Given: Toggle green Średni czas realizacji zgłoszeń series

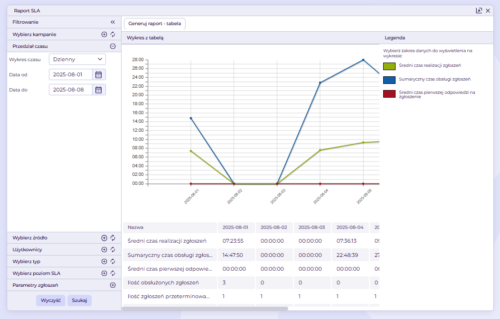Looking at the screenshot, I should point(389,66).
